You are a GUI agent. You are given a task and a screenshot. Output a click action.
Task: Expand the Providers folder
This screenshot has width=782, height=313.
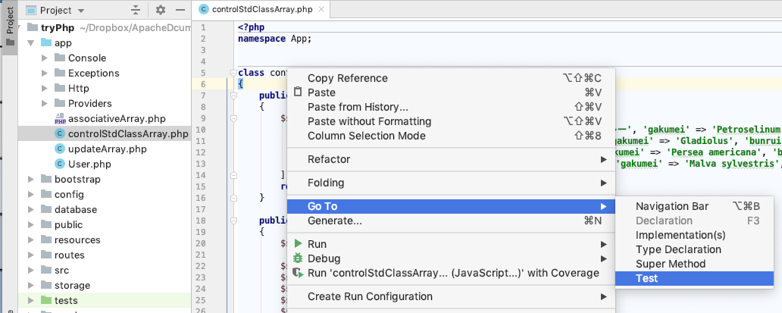[45, 104]
